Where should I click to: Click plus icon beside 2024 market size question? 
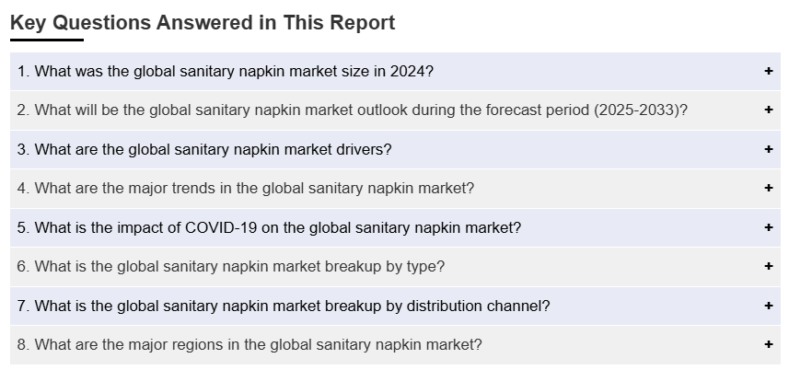pos(769,71)
